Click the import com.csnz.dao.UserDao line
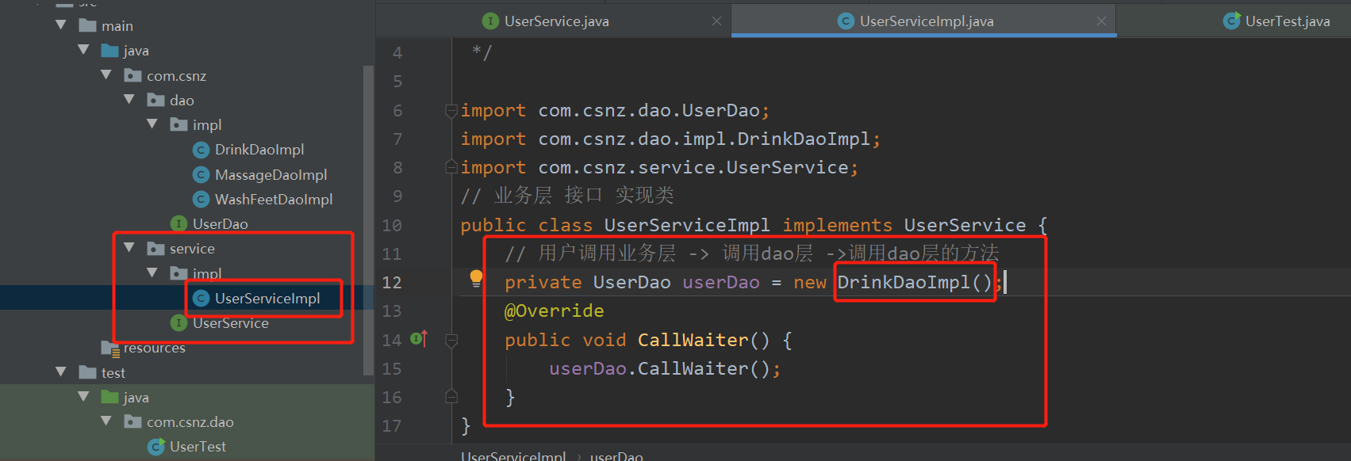This screenshot has height=461, width=1351. [x=615, y=111]
